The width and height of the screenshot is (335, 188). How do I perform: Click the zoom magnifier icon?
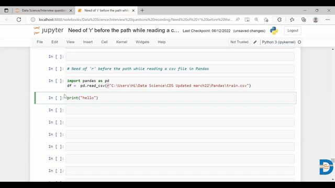pyautogui.click(x=256, y=20)
